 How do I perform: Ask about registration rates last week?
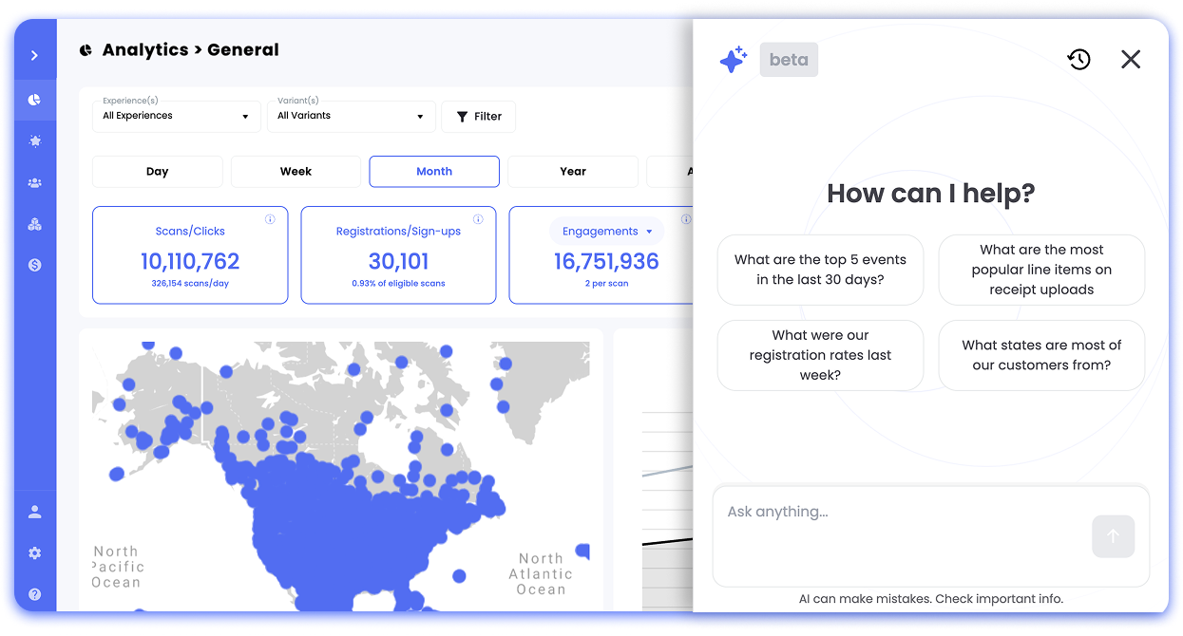pyautogui.click(x=820, y=355)
